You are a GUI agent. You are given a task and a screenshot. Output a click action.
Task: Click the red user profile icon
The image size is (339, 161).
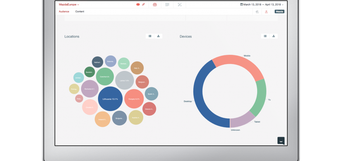point(266,12)
